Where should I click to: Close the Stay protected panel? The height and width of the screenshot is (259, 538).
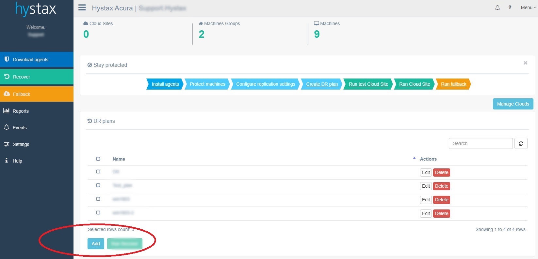[x=526, y=63]
